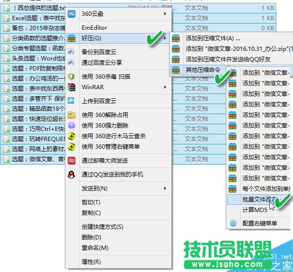Screen dimensions: 293x272
Task: Click the 添加到压缩文件(A) archive icon
Action: [x=176, y=38]
